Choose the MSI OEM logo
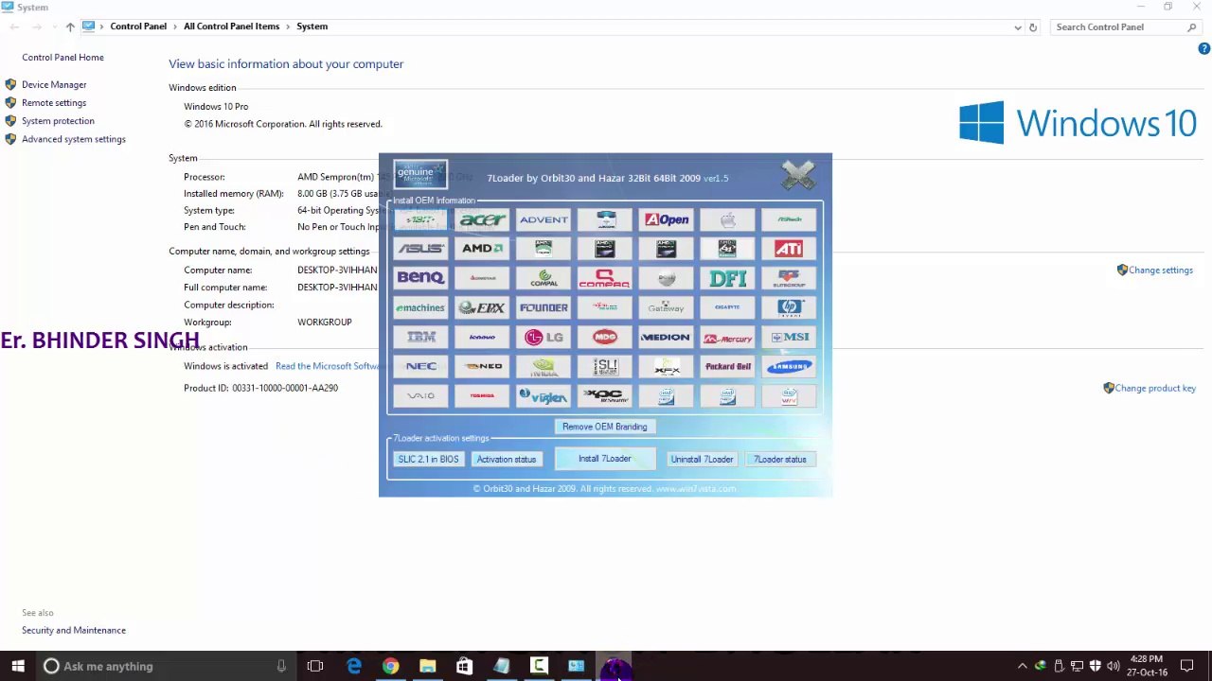 coord(789,337)
